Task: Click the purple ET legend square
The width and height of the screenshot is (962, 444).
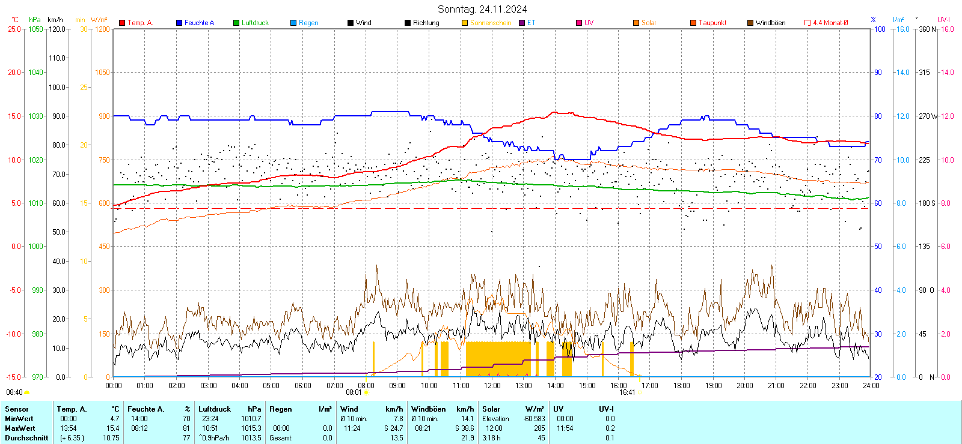Action: 522,23
